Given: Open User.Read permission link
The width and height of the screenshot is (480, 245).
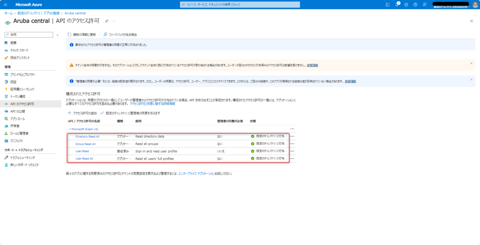Looking at the screenshot, I should point(82,151).
